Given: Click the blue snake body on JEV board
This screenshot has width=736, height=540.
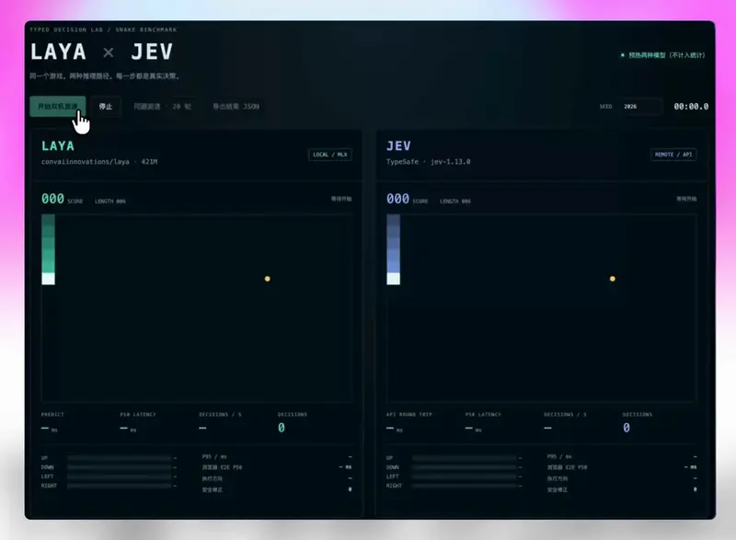Looking at the screenshot, I should coord(394,244).
